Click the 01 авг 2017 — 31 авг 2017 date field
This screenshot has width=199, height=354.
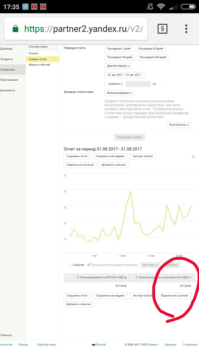click(x=124, y=75)
